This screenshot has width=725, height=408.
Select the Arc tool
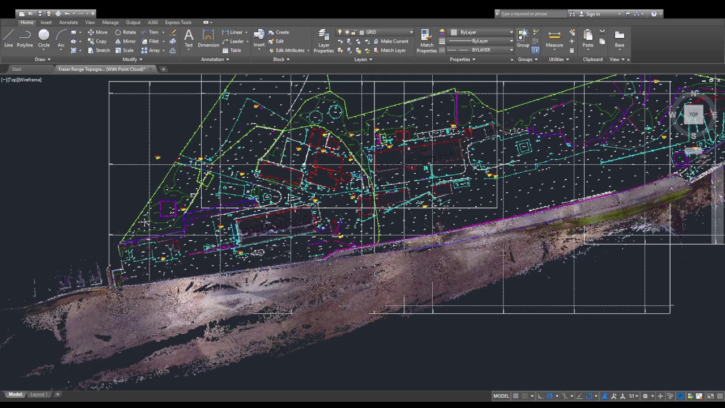pos(61,38)
